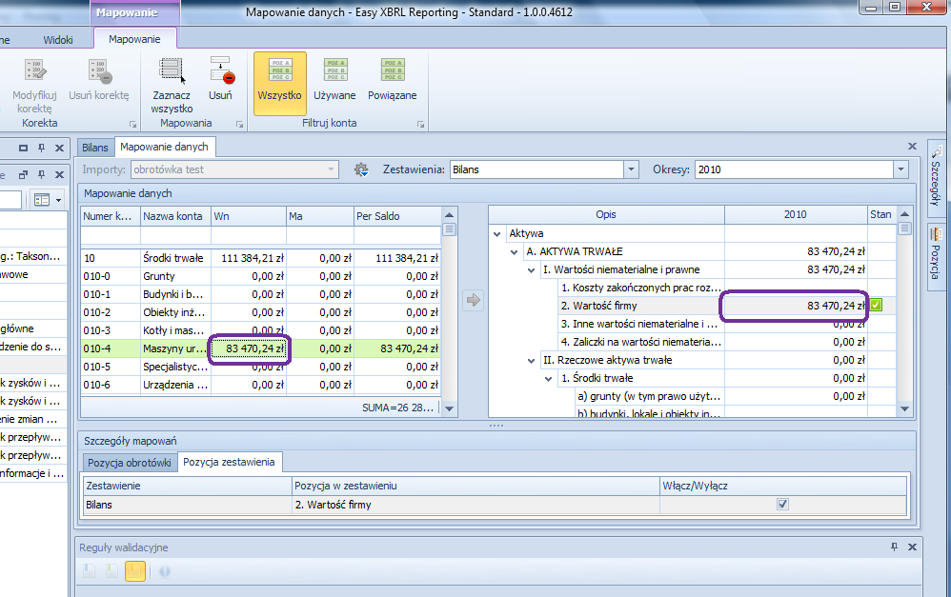Open the Importy combo box
The image size is (951, 597).
coord(234,169)
